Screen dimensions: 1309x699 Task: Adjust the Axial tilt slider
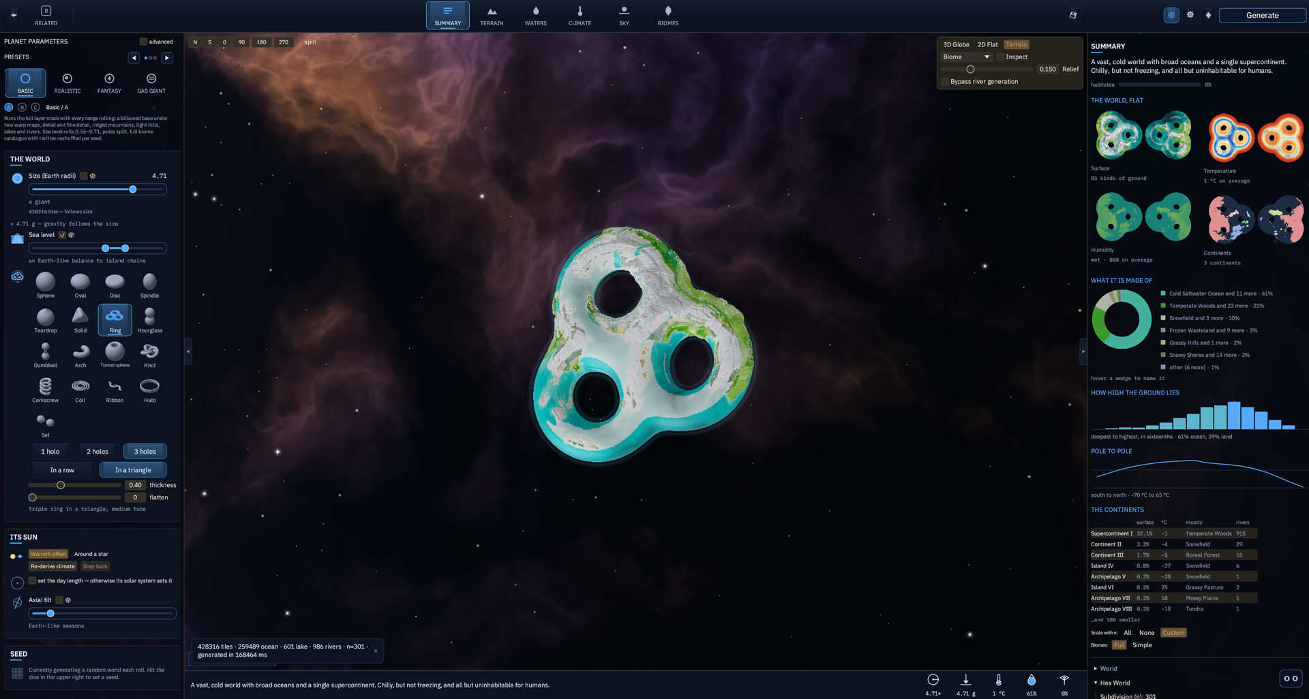(102, 614)
